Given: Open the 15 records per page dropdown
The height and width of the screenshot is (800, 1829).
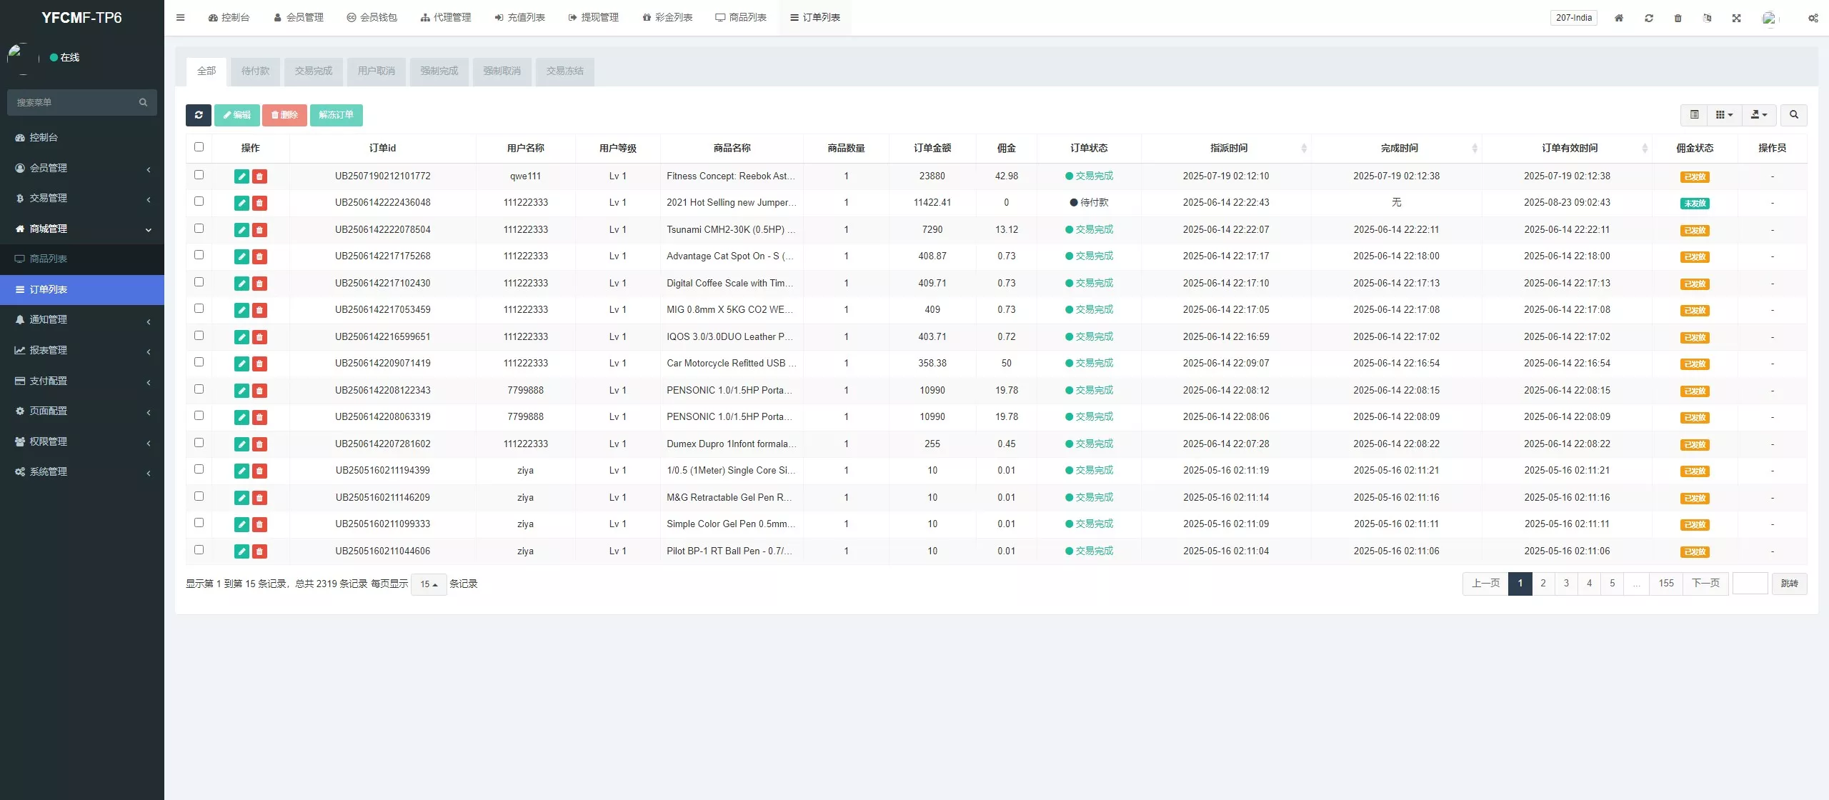Looking at the screenshot, I should coord(429,584).
